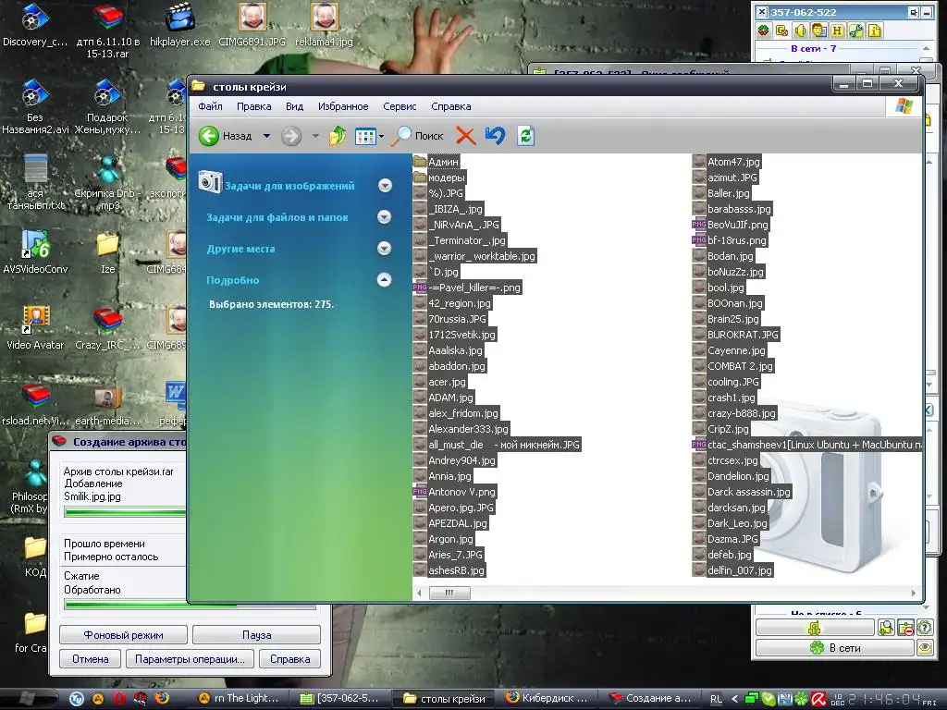This screenshot has width=947, height=710.
Task: Click the Search magnifier icon
Action: [403, 136]
